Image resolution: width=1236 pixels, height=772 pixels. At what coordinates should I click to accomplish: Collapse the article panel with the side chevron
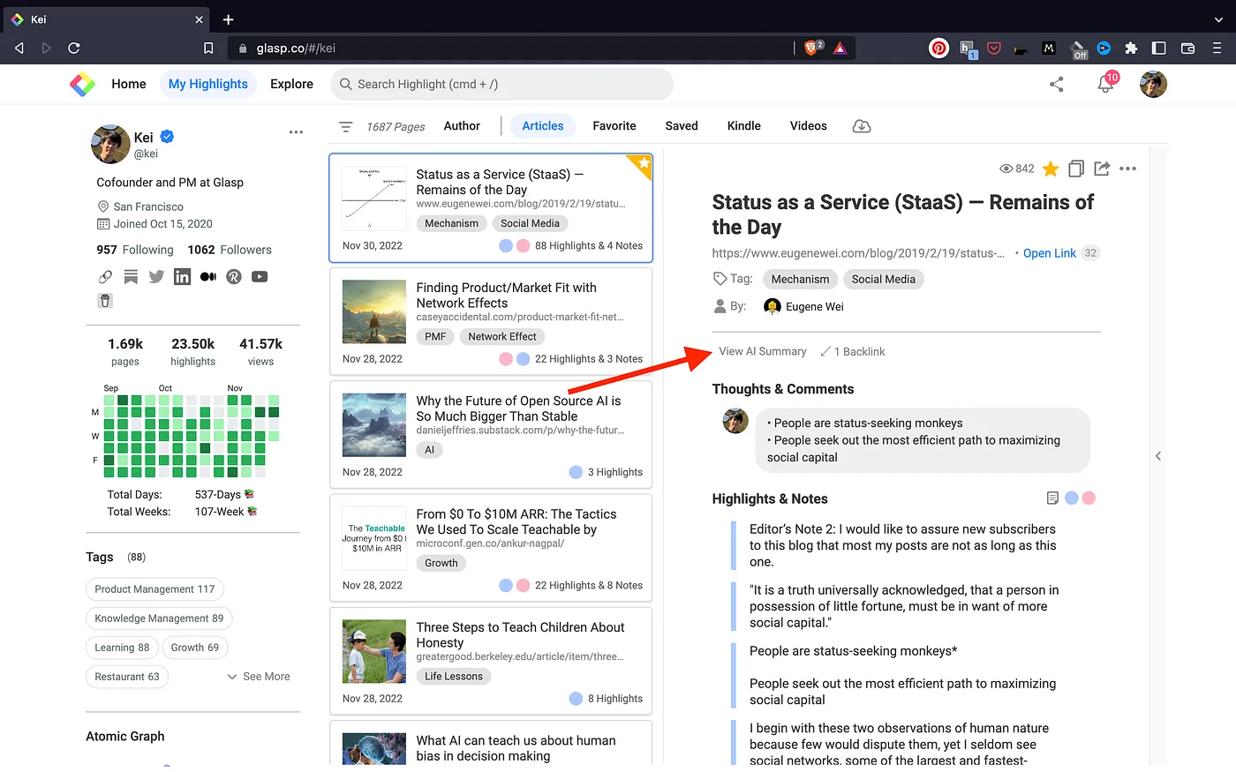tap(1158, 456)
